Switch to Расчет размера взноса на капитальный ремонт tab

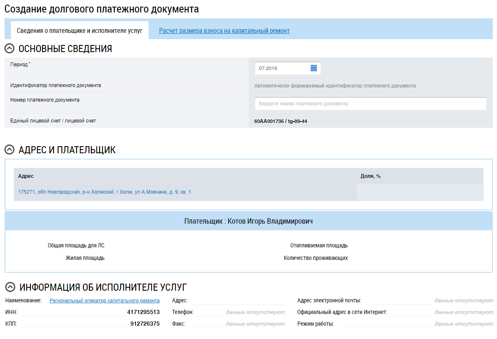click(224, 31)
